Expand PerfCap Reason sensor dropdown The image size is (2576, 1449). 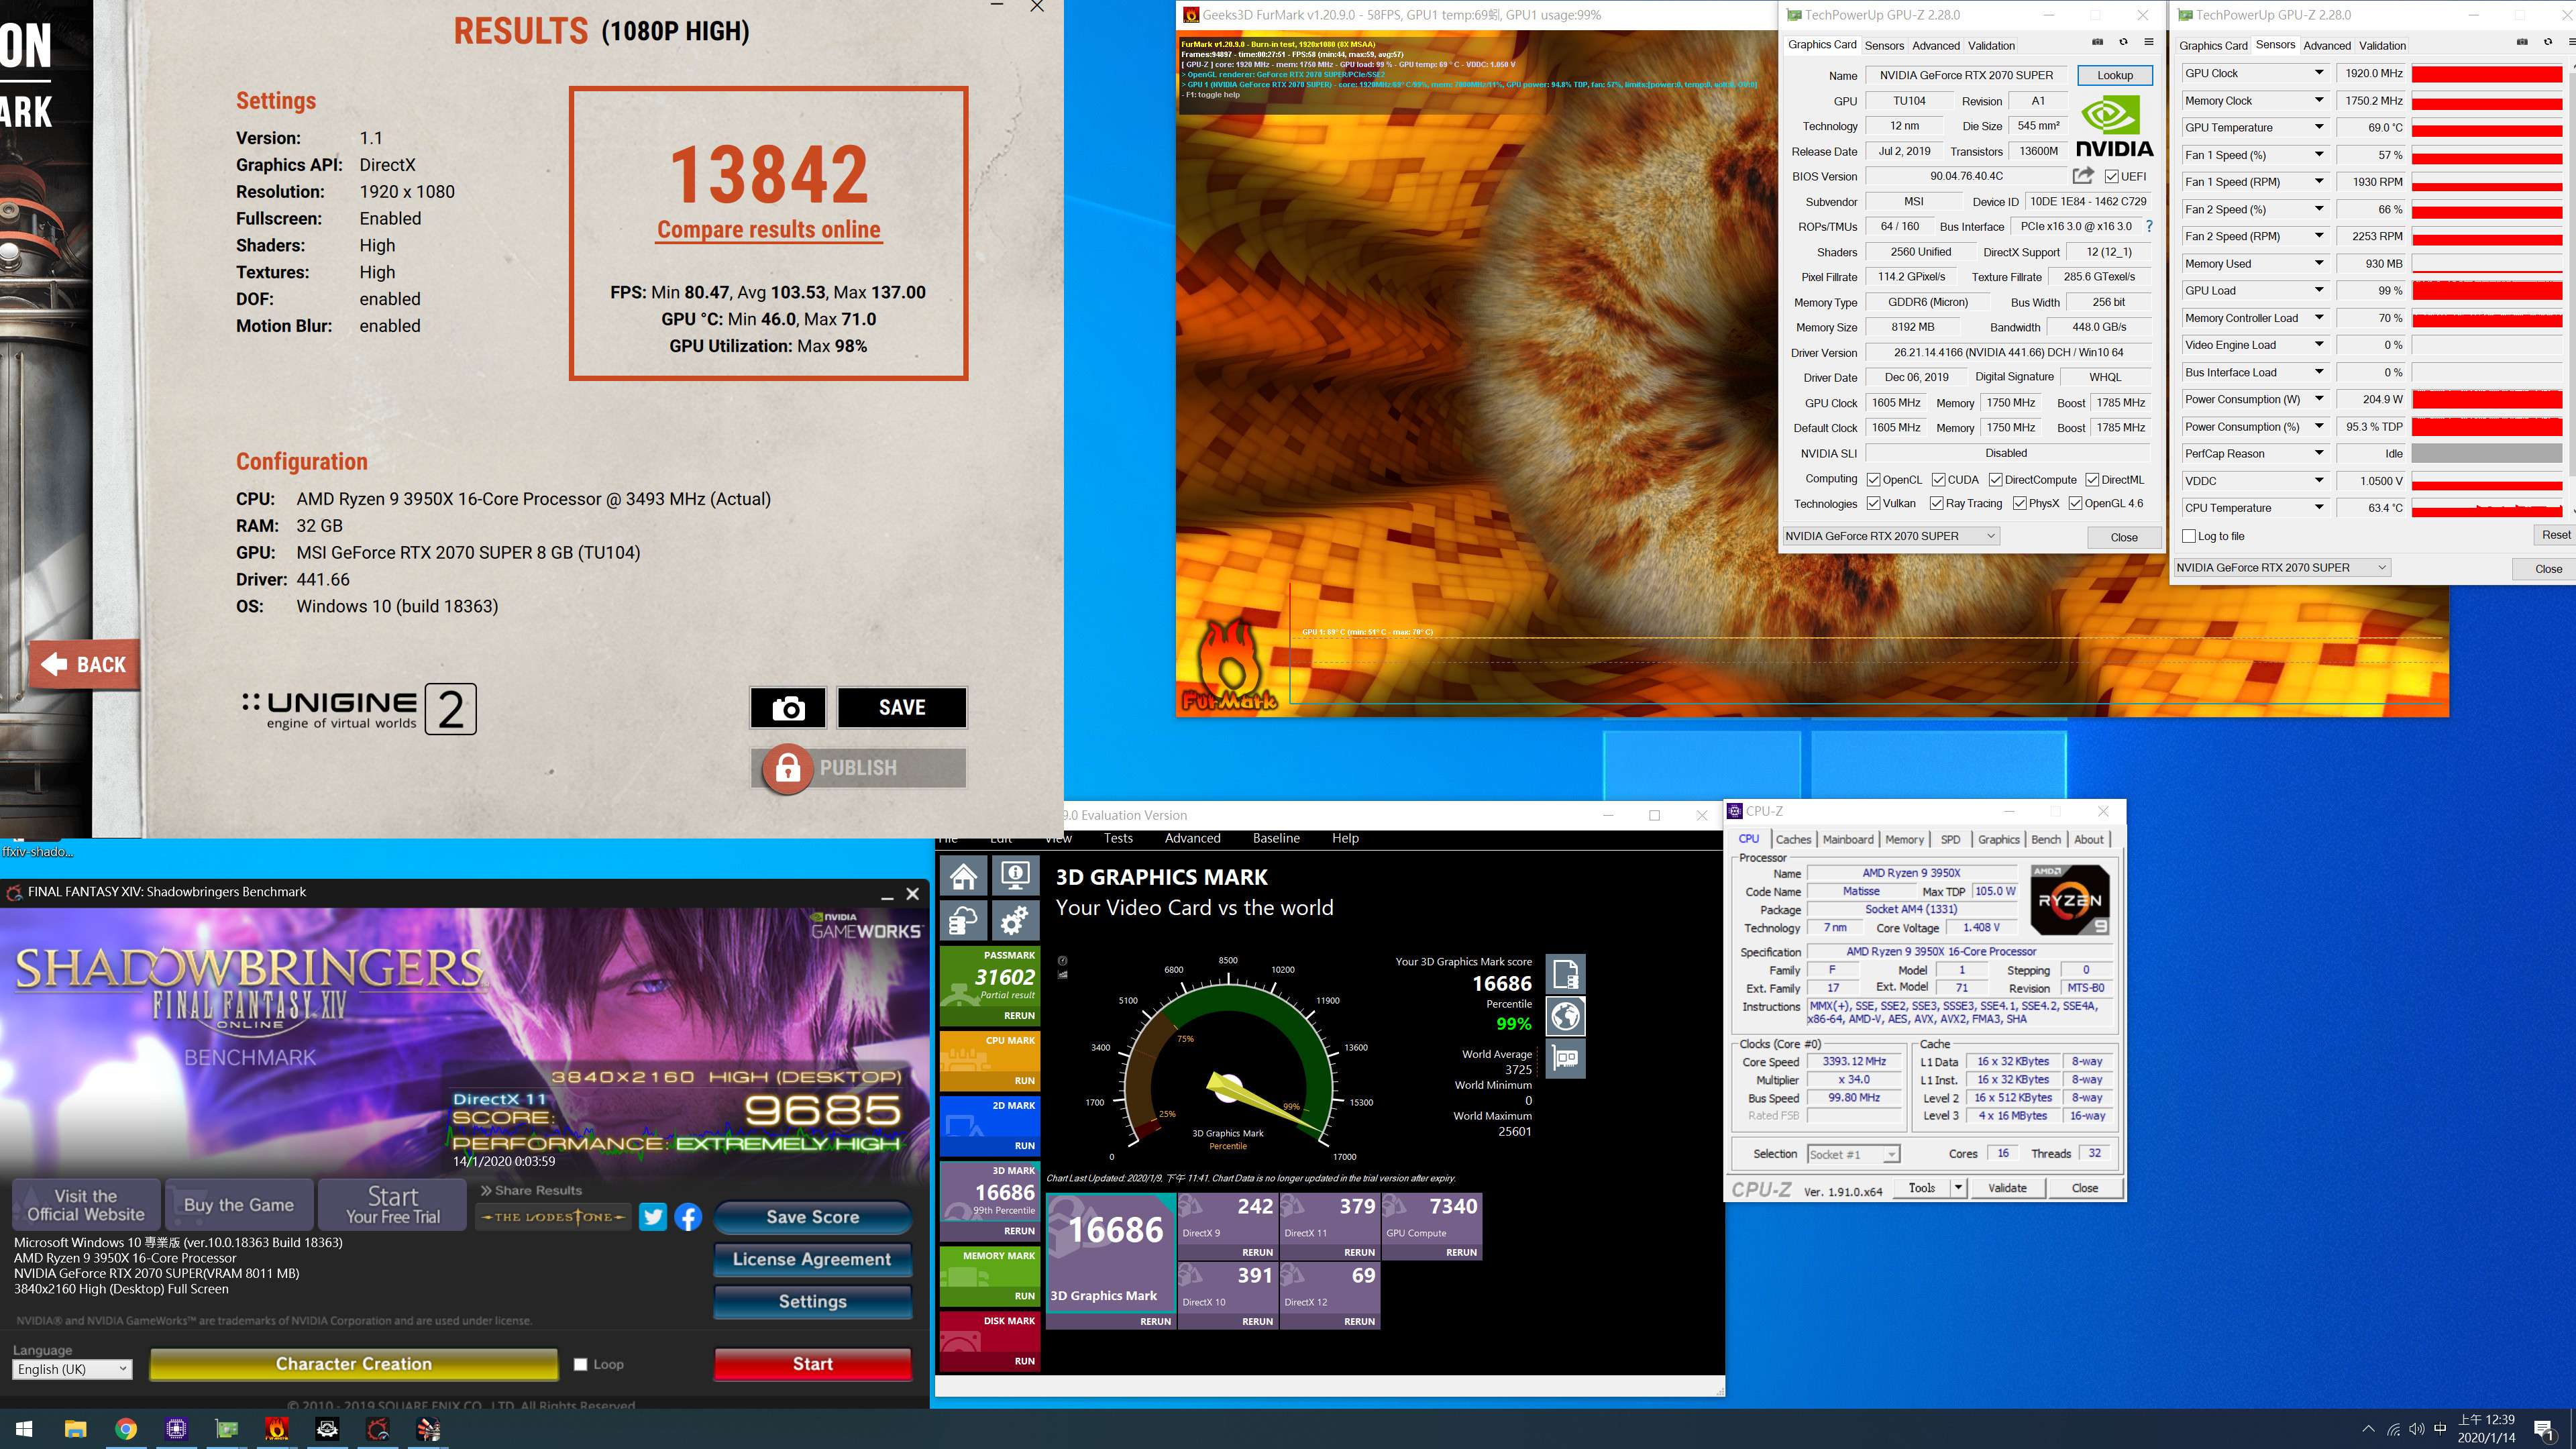[x=2319, y=453]
